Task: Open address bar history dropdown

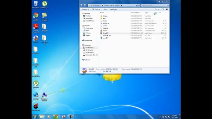Action: [136, 5]
